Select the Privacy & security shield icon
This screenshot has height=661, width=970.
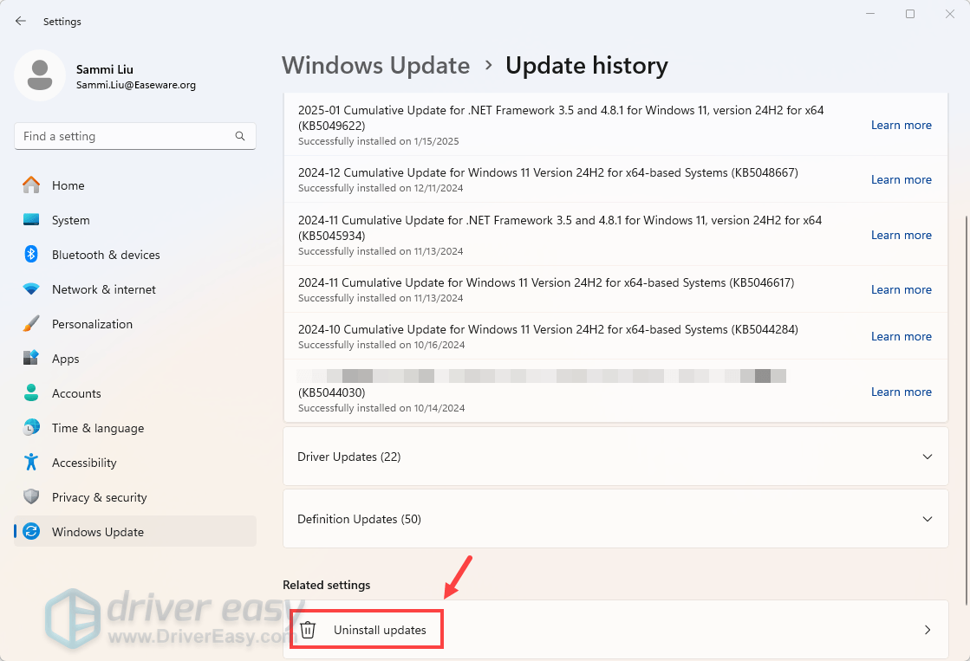coord(31,497)
